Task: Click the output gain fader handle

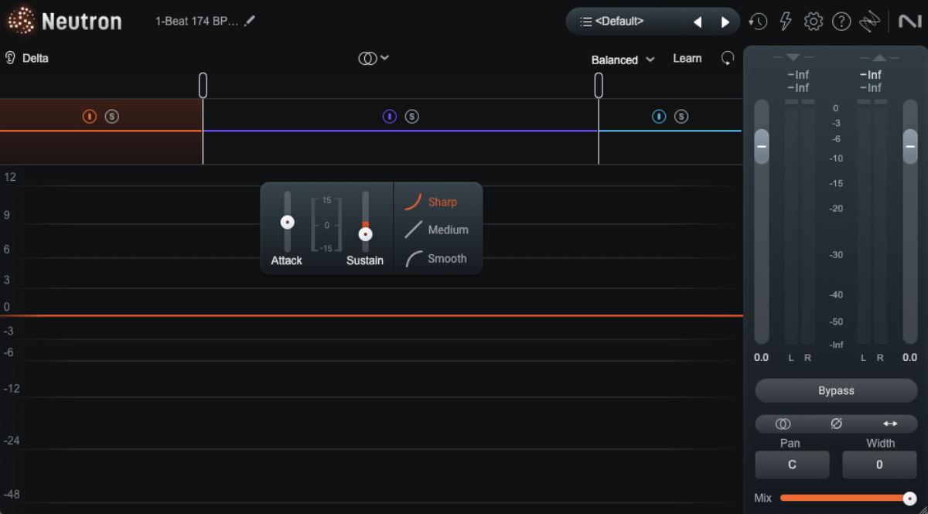Action: pos(910,146)
